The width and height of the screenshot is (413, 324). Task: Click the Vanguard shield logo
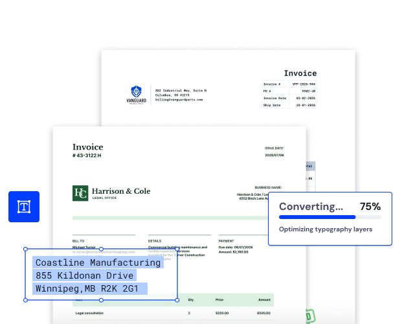[136, 91]
